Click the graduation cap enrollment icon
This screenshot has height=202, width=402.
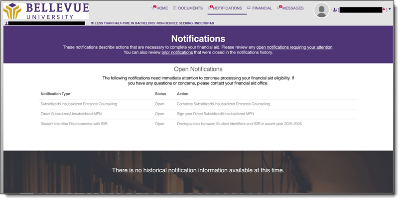click(92, 23)
